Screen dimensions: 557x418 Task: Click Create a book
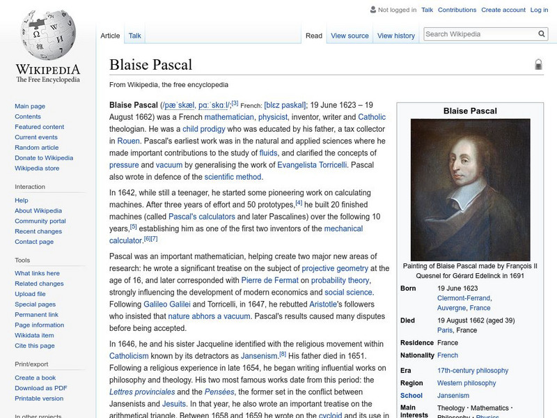[x=36, y=378]
